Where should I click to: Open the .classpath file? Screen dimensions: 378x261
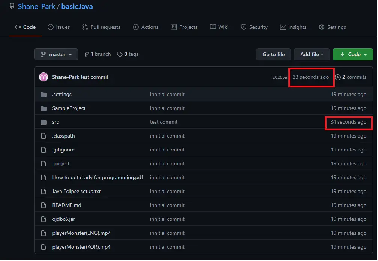pos(64,136)
